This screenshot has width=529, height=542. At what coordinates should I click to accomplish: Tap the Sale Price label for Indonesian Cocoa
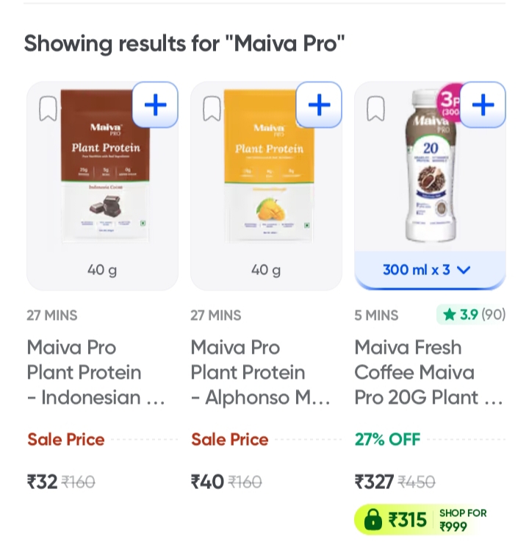(66, 440)
